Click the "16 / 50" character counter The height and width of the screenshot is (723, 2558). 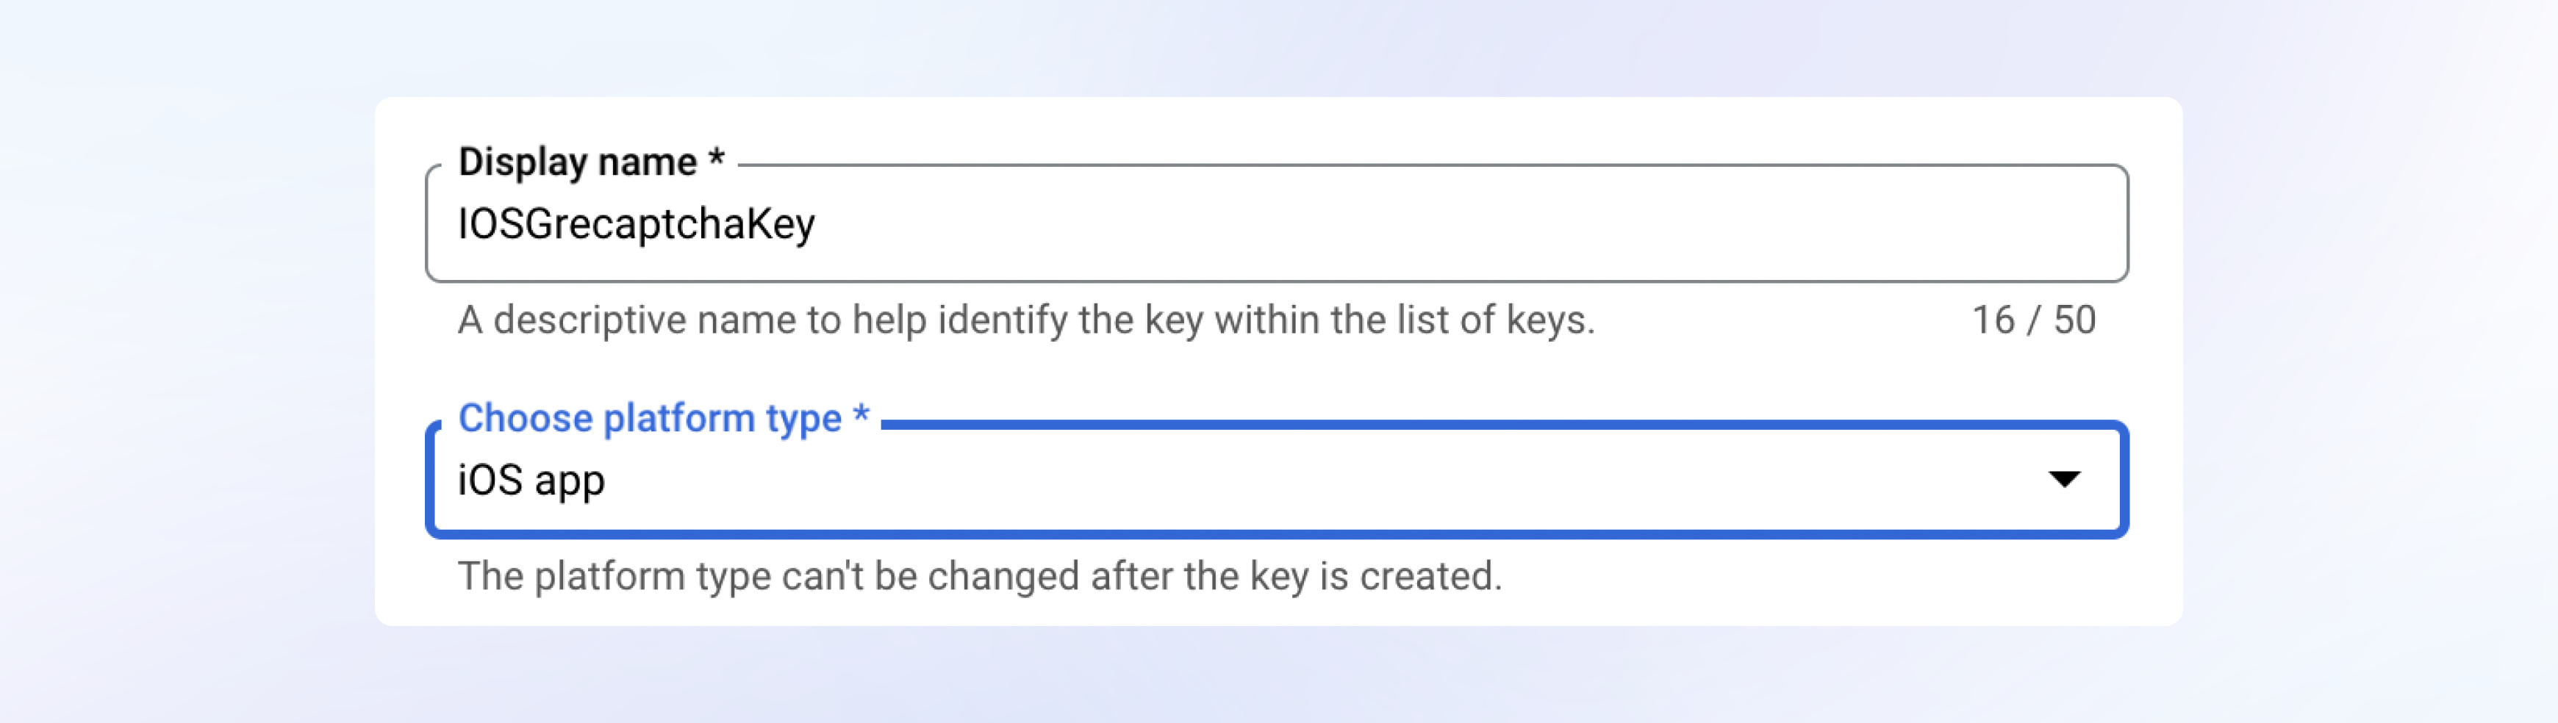point(2032,320)
